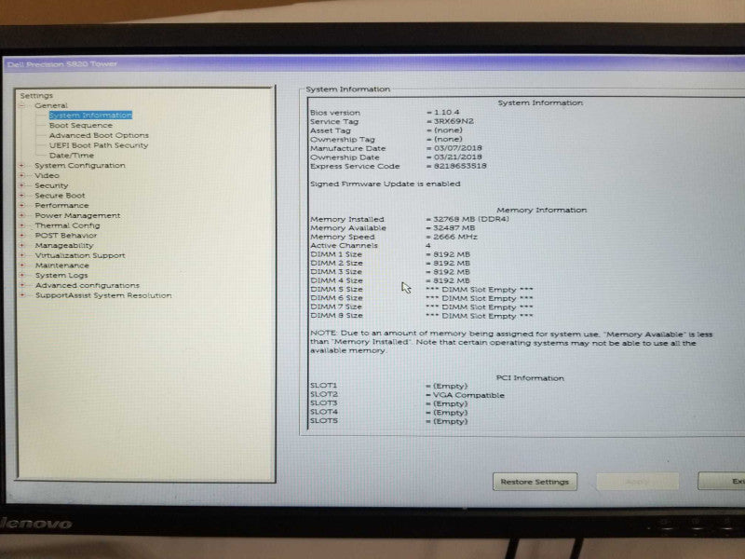Click the Bios version value 1.10.4
Screen dimensions: 745x559
(x=447, y=113)
